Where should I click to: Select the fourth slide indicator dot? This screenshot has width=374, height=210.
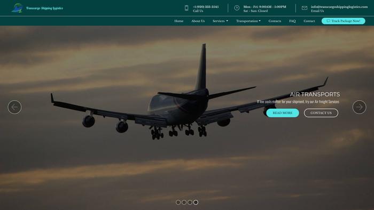(x=196, y=203)
